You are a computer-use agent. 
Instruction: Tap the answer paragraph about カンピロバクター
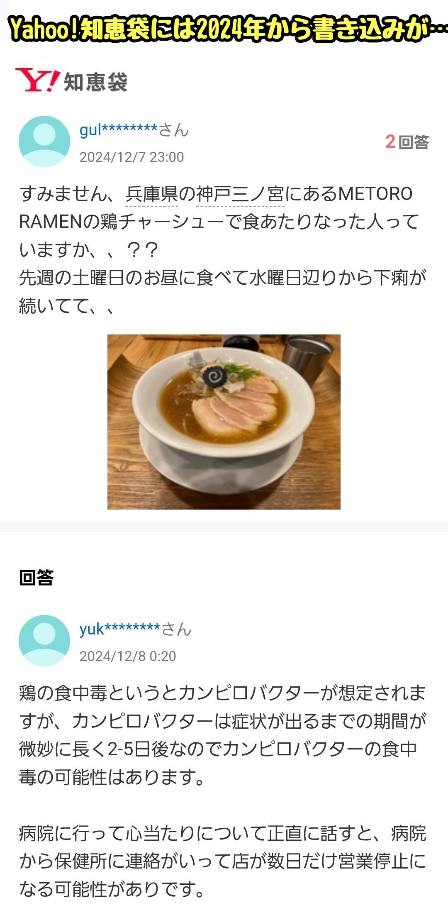coord(222,735)
